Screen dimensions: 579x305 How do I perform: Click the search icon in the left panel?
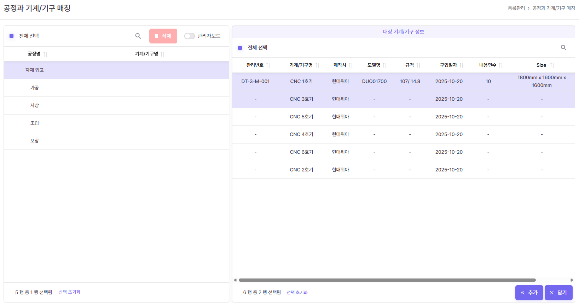[x=138, y=36]
